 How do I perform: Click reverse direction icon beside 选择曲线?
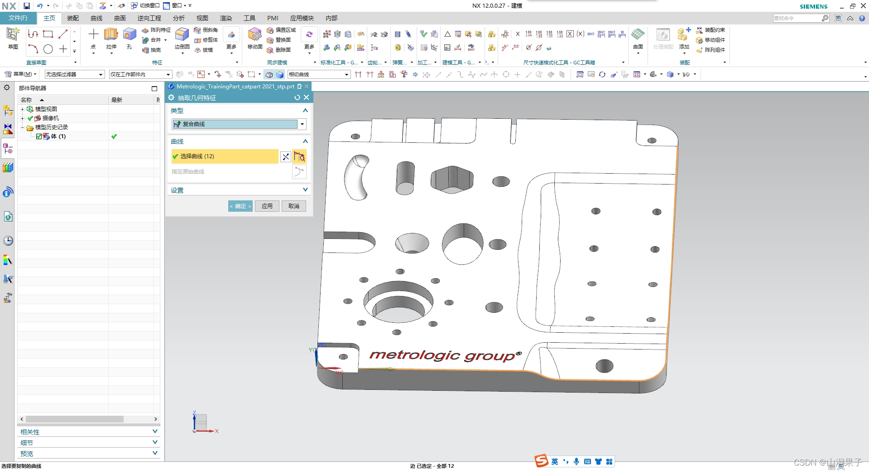[x=285, y=157]
